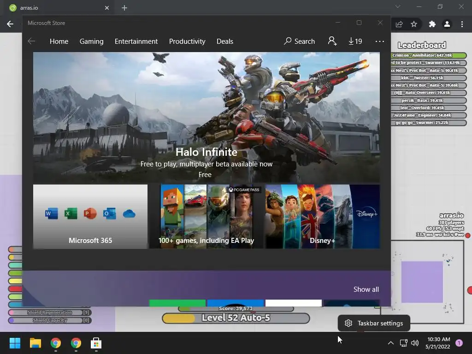Image resolution: width=472 pixels, height=354 pixels.
Task: Open the Chrome profile icon
Action: tap(447, 24)
